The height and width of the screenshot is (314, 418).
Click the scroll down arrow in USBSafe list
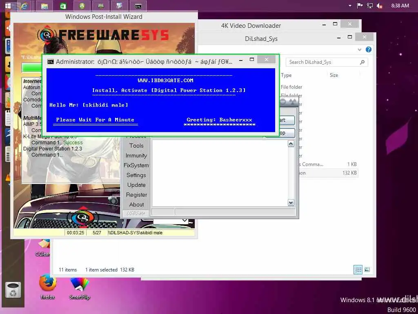[x=291, y=203]
